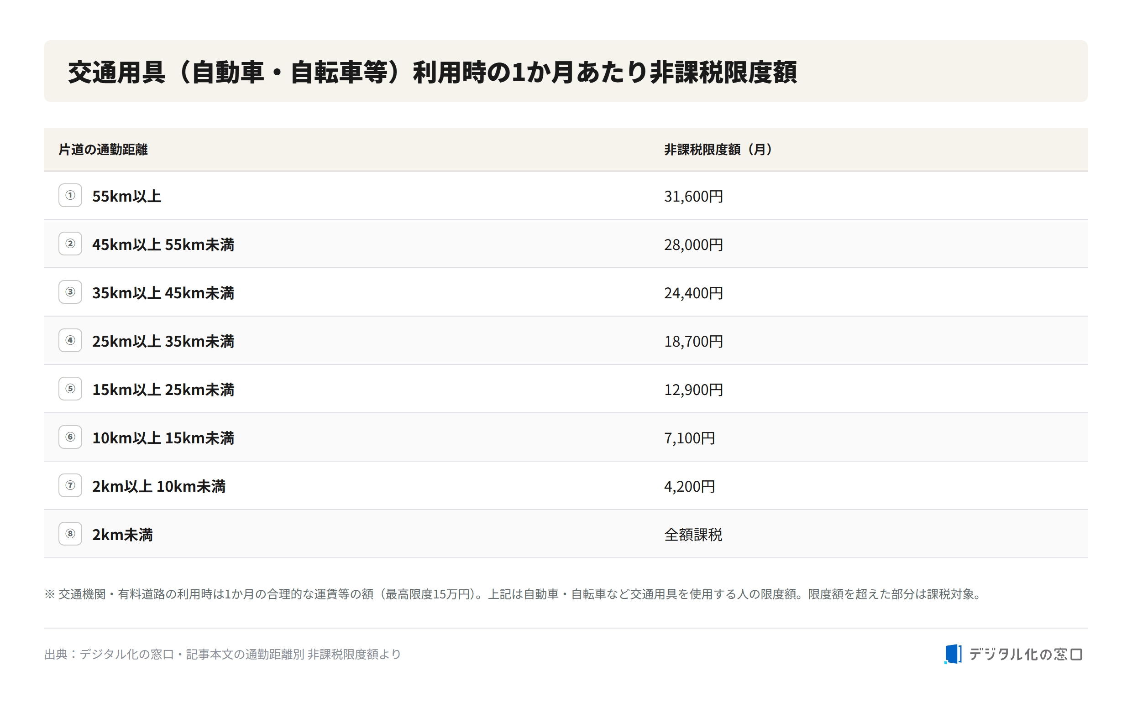Click the circled number 8 badge
Viewport: 1132px width, 707px height.
click(70, 534)
